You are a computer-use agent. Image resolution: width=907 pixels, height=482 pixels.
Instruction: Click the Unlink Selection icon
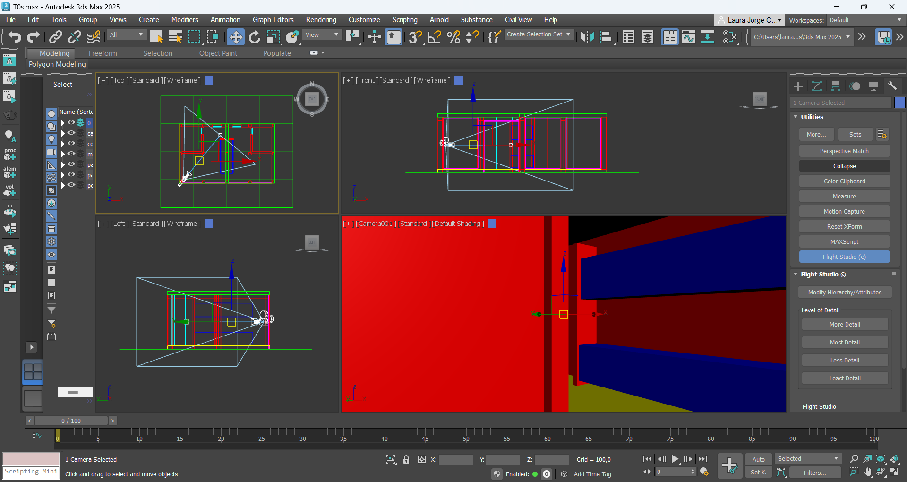75,37
